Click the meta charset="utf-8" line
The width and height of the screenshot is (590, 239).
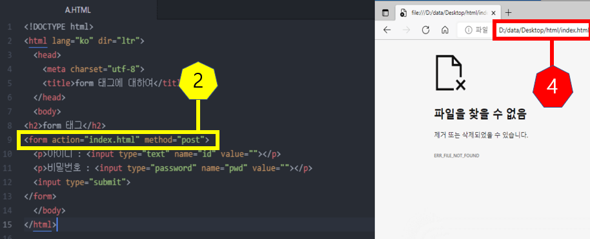(94, 69)
